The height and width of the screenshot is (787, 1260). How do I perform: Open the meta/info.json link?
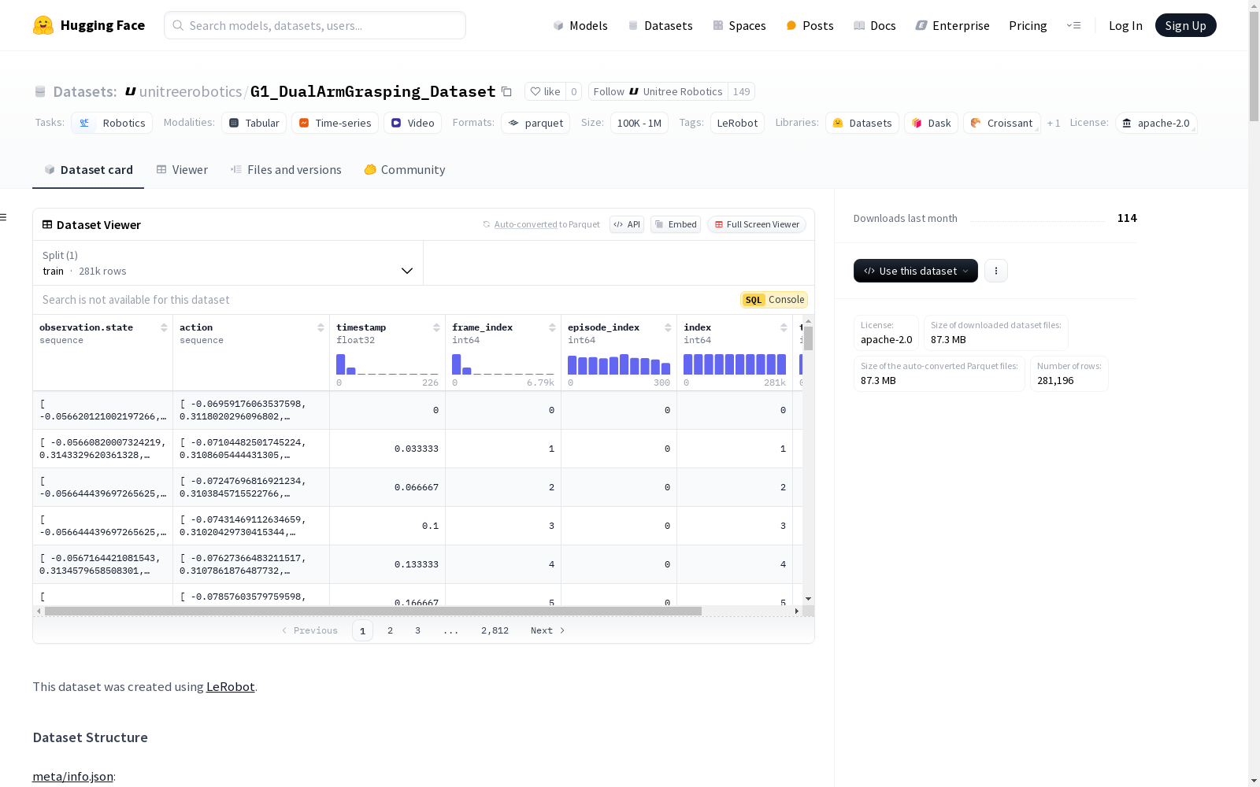coord(72,777)
